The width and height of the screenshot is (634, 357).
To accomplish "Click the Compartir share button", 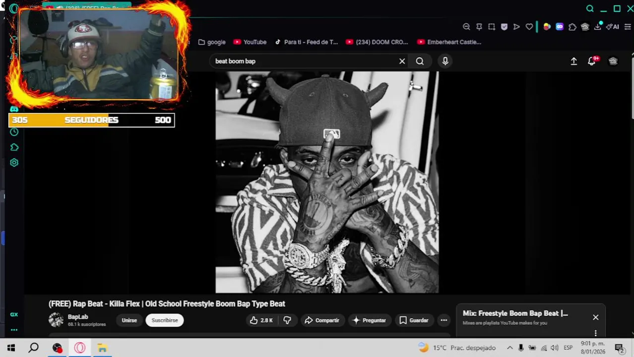I will click(x=322, y=320).
